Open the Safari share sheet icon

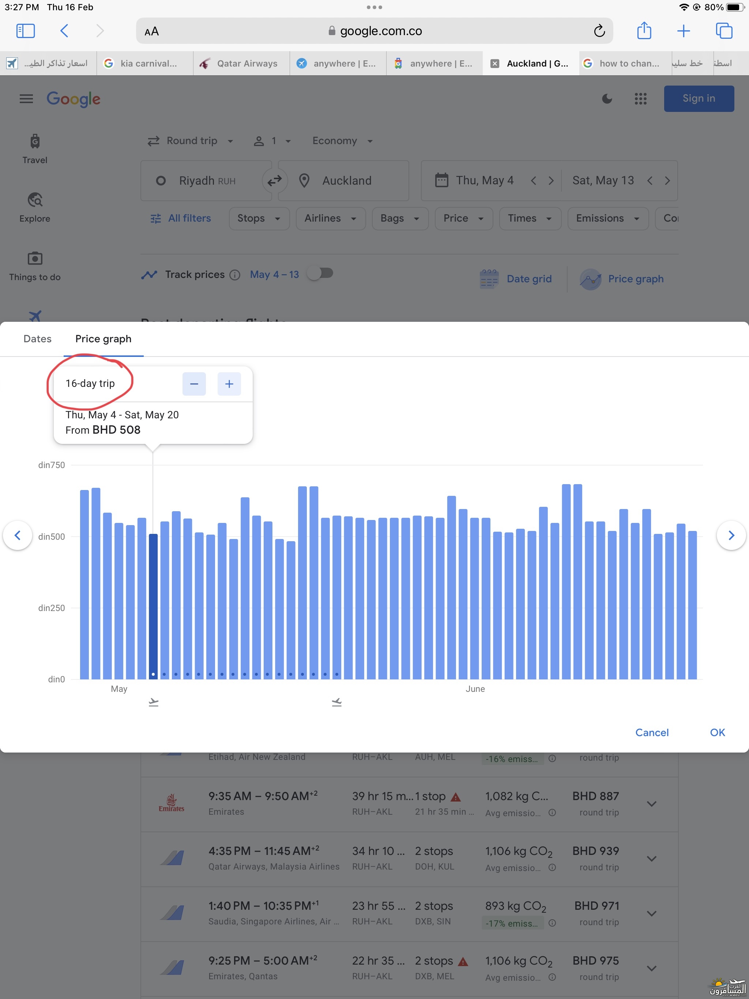point(644,30)
